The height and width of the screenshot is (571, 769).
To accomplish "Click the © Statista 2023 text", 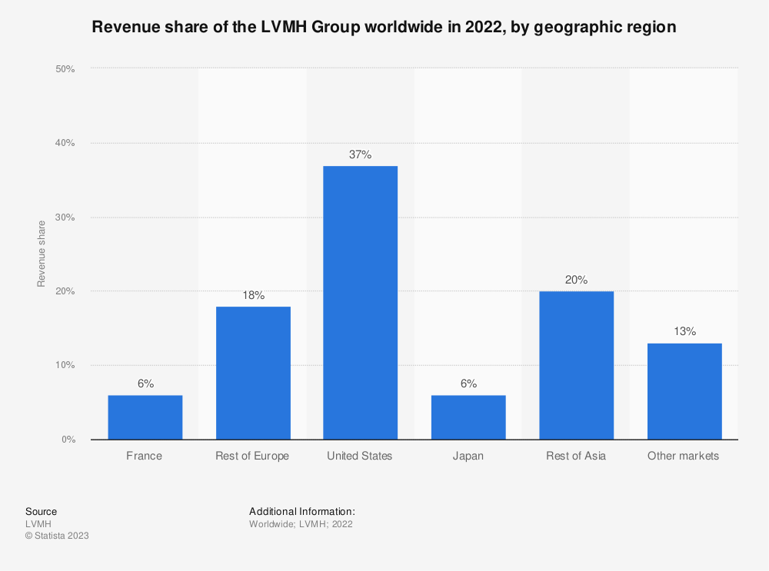I will [x=57, y=536].
